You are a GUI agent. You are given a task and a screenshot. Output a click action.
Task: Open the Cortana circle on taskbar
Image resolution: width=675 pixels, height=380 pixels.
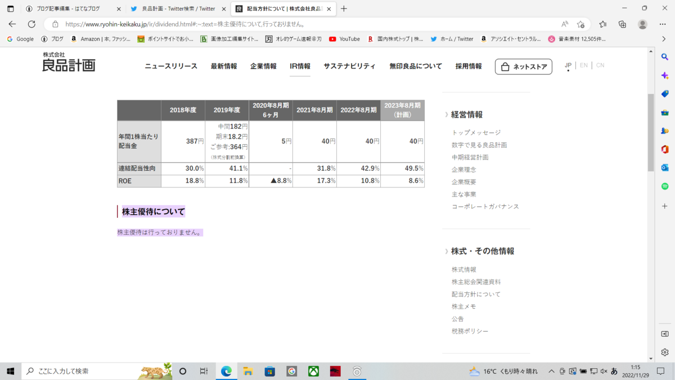pyautogui.click(x=183, y=371)
